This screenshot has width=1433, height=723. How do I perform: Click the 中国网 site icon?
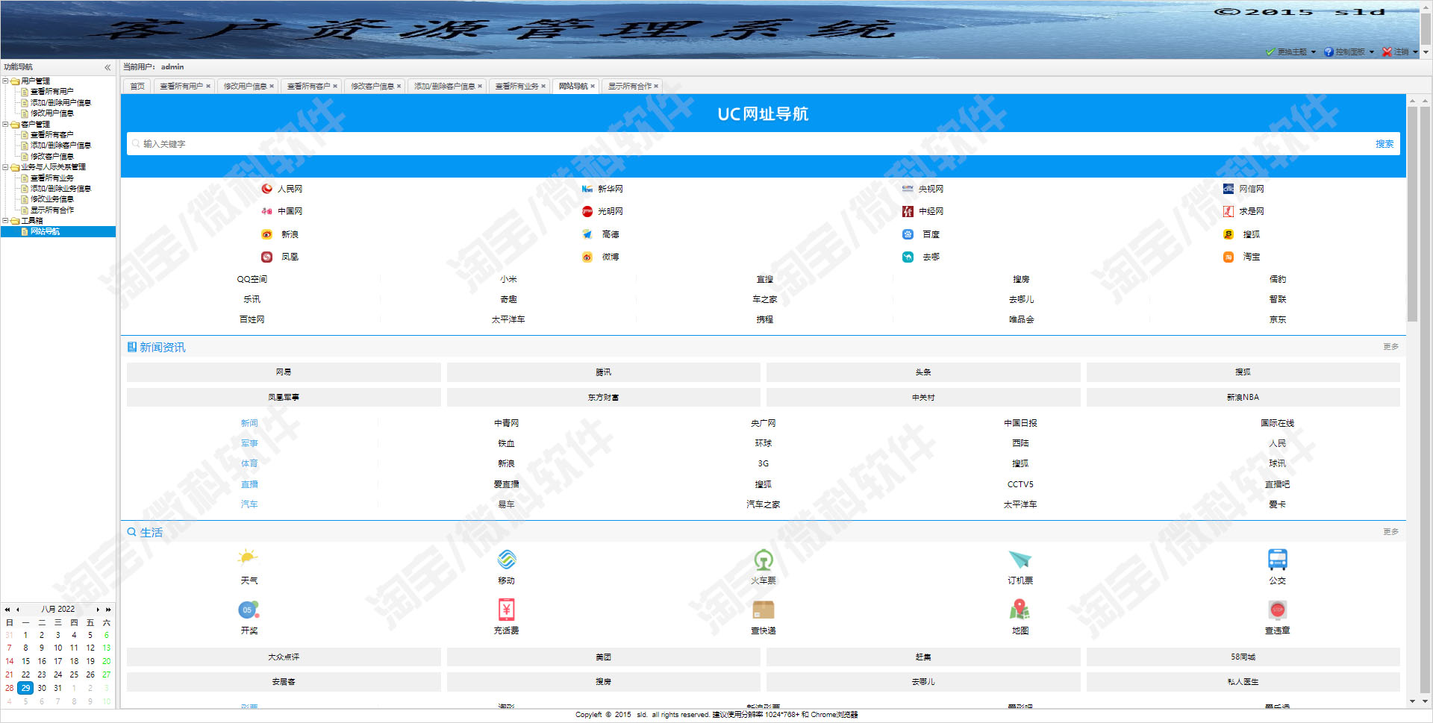point(266,211)
